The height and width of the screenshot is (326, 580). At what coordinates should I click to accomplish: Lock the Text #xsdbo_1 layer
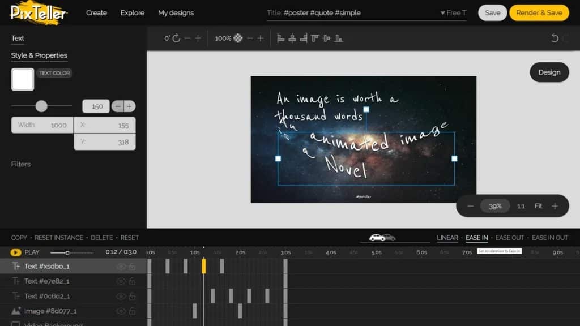[132, 266]
